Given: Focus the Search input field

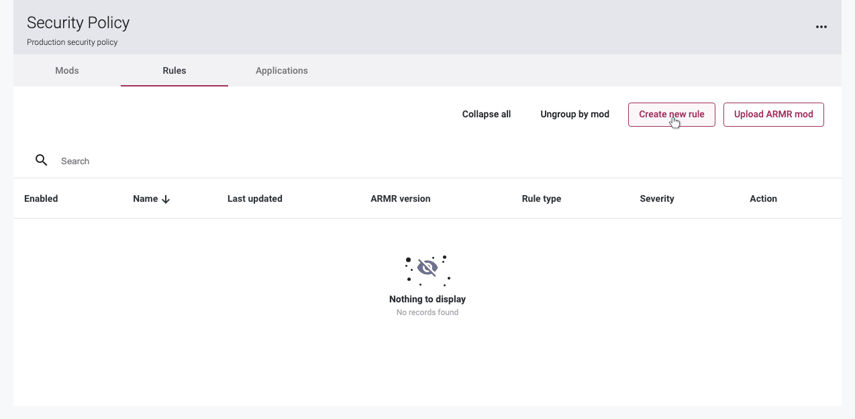Looking at the screenshot, I should 443,161.
